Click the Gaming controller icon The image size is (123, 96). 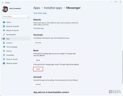(4, 51)
